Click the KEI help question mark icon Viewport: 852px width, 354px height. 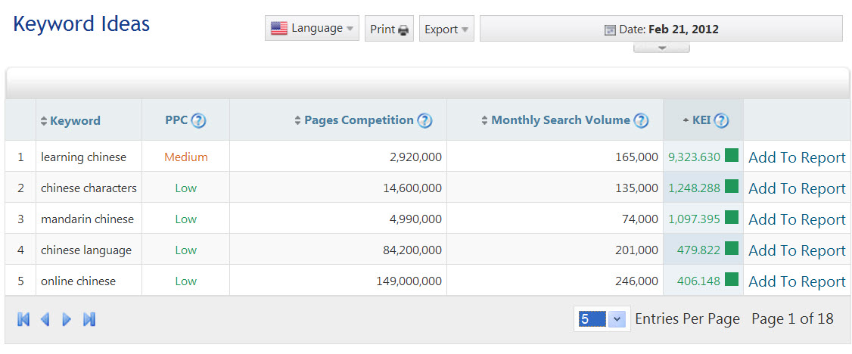tap(721, 120)
